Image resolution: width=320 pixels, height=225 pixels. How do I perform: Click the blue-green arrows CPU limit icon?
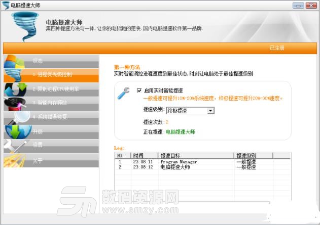[x=16, y=89]
